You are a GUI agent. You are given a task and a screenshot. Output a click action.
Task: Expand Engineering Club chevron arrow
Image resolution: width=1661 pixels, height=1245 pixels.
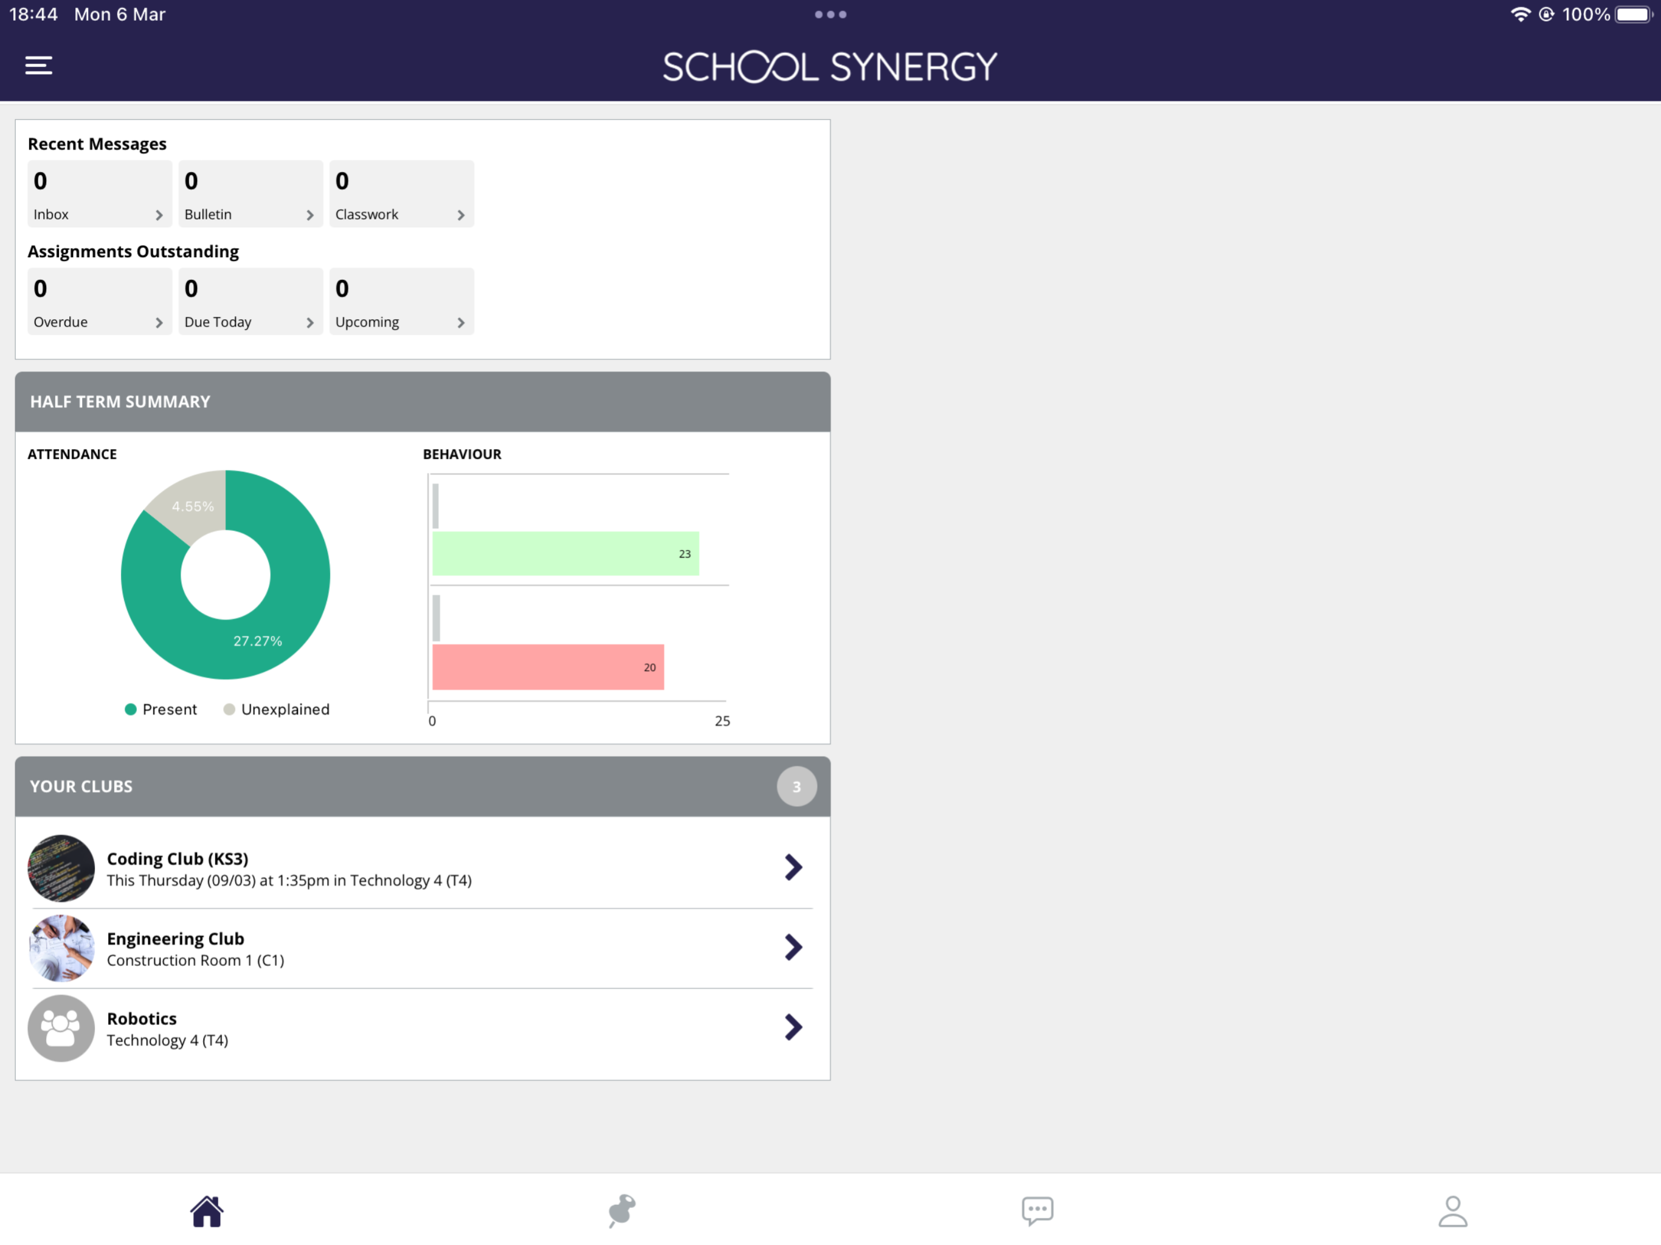[793, 947]
